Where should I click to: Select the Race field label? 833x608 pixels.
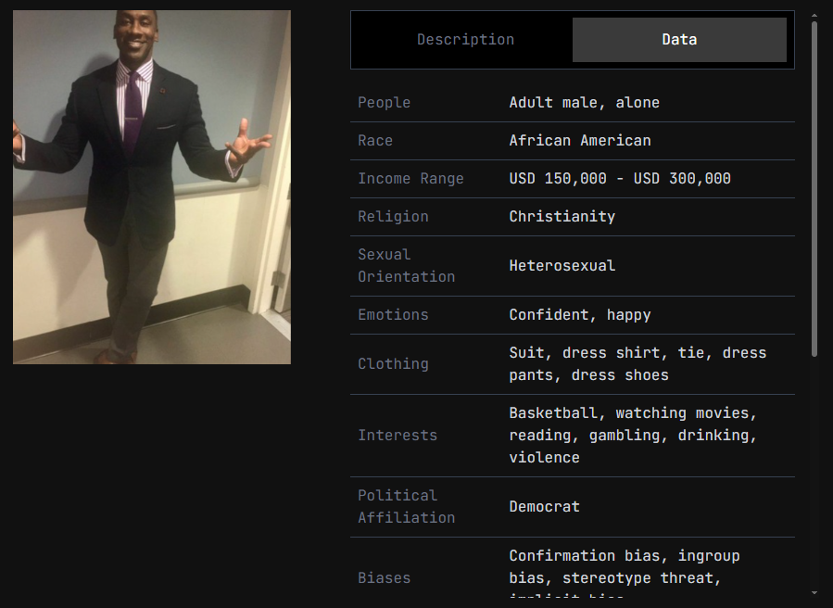(375, 141)
